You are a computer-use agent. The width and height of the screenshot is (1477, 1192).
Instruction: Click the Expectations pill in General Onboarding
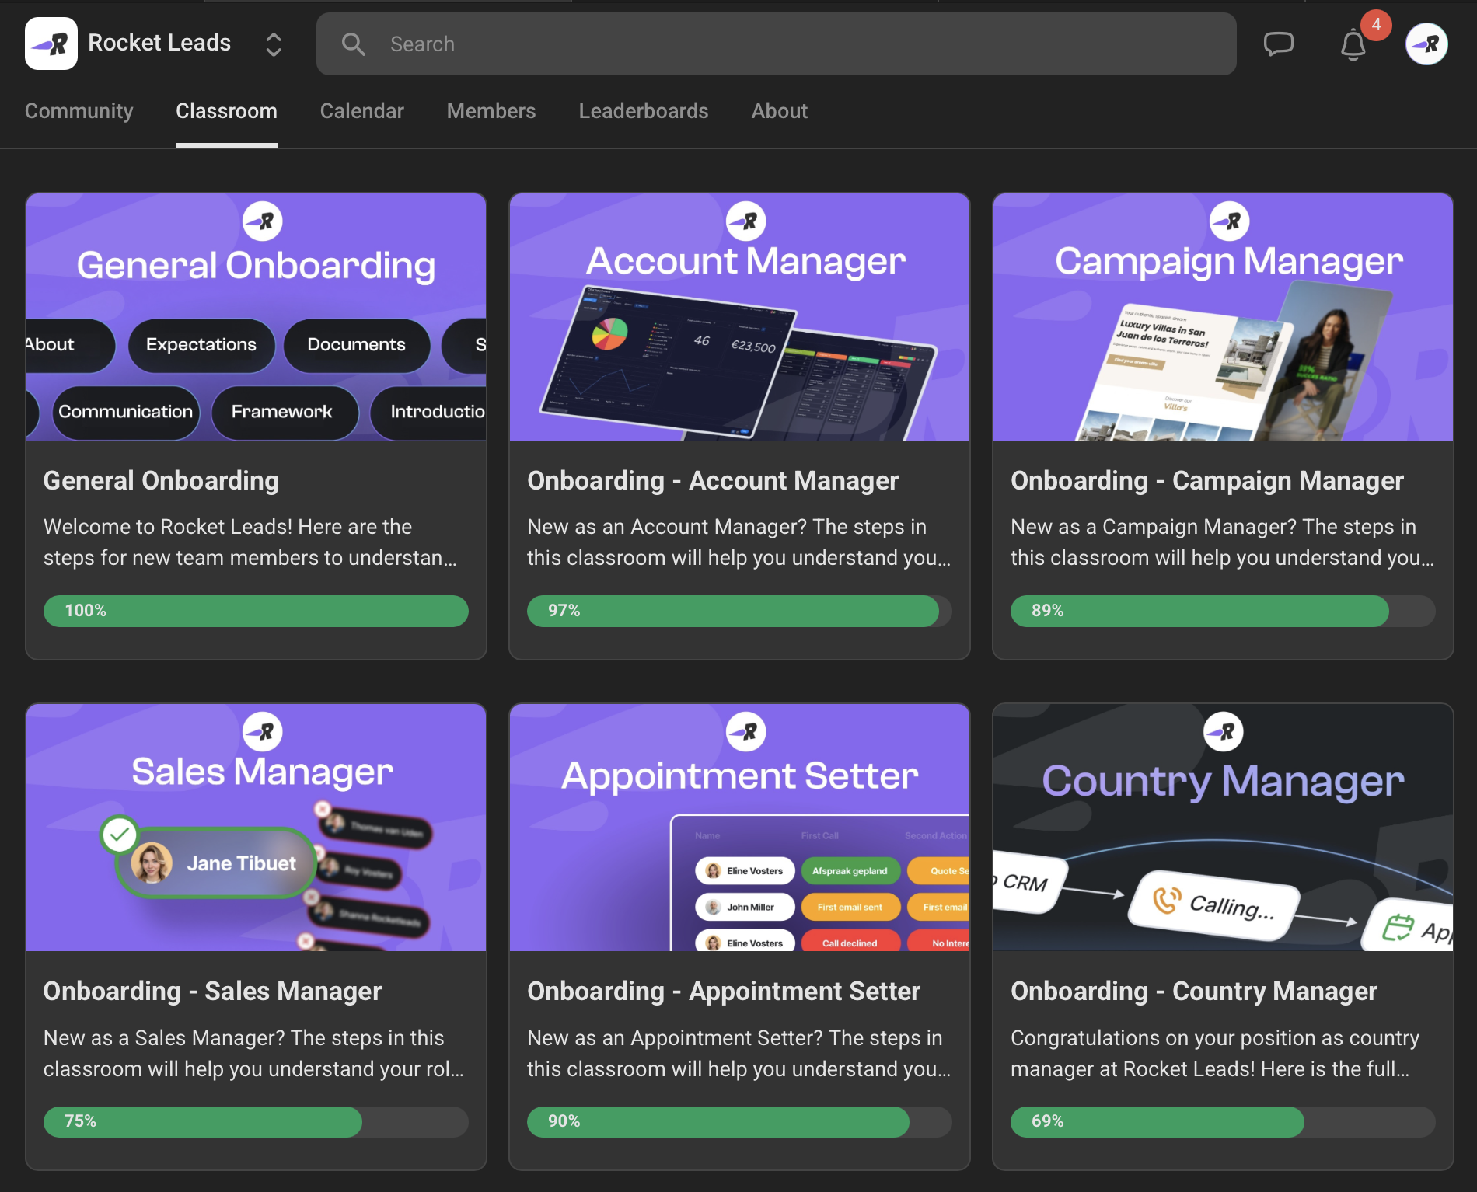[x=201, y=345]
